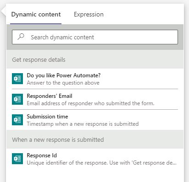Click Forms icon beside Response Id
The height and width of the screenshot is (182, 189).
(x=17, y=159)
